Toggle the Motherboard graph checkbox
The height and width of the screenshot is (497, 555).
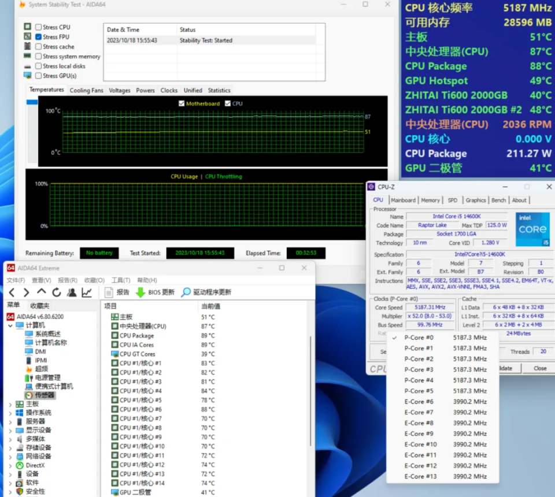[182, 103]
